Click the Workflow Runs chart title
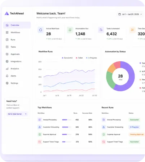Viewport: 145px width, 162px height. click(45, 52)
